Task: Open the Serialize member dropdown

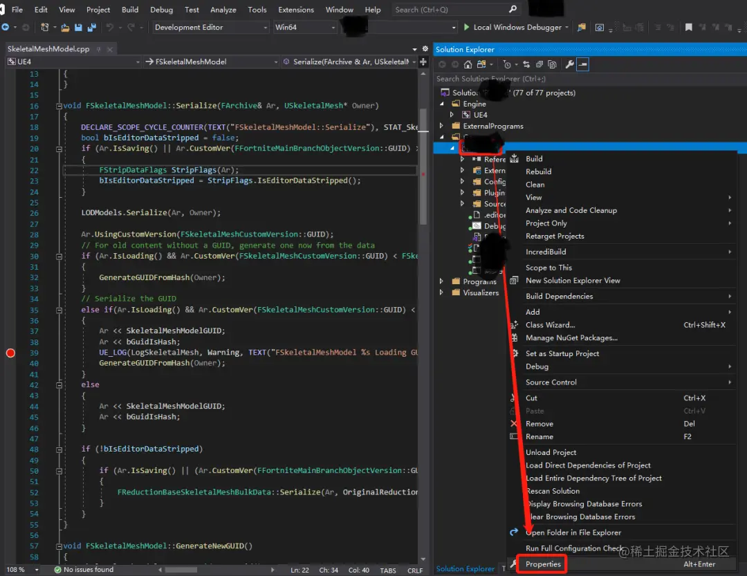Action: pyautogui.click(x=349, y=62)
